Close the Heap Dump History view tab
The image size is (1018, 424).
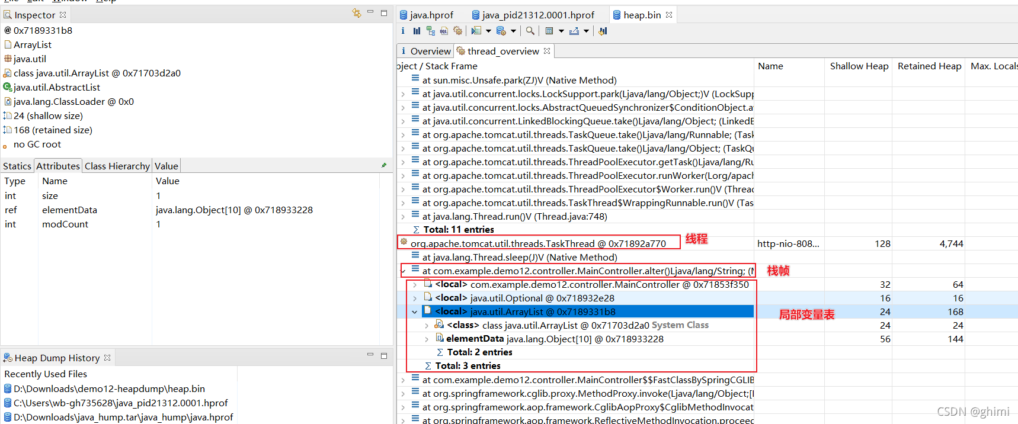107,358
